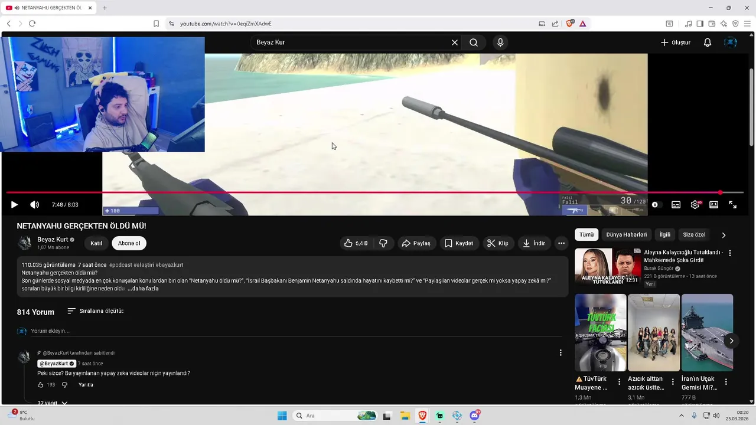Open the Windows Start menu
The image size is (756, 425).
pos(282,416)
